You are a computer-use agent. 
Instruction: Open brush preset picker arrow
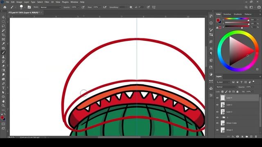25,7
